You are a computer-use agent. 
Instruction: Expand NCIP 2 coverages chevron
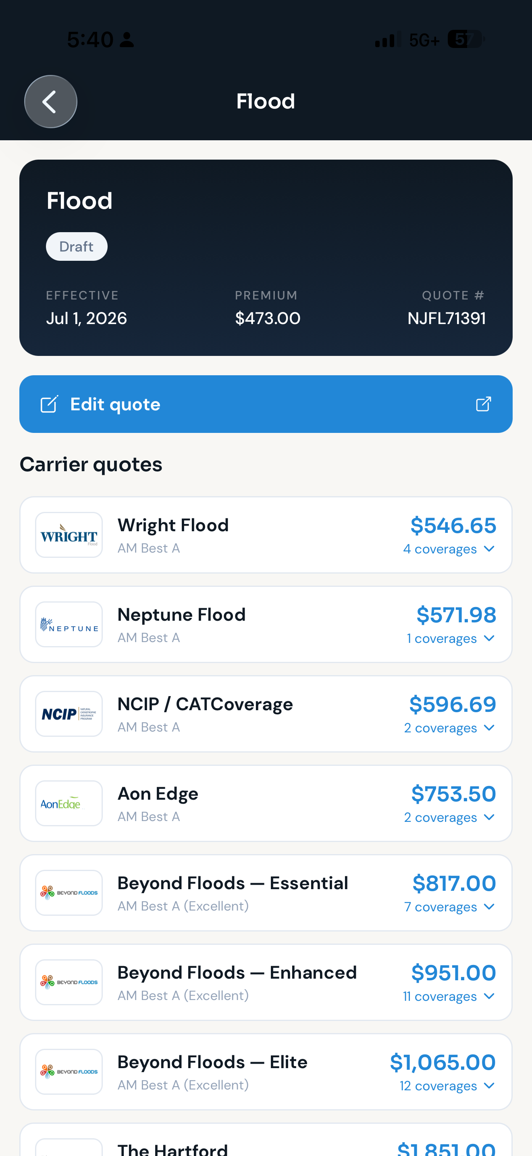click(489, 728)
